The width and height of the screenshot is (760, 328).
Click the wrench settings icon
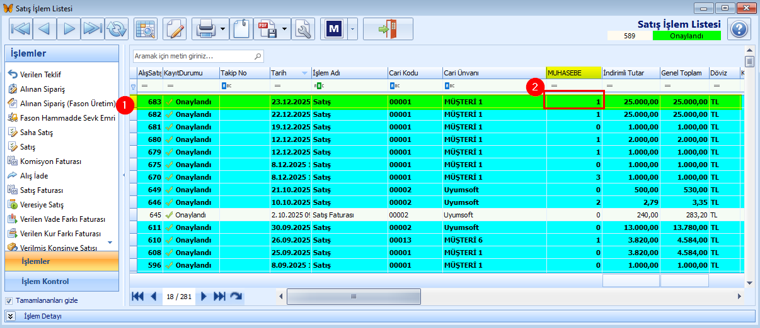pos(304,29)
